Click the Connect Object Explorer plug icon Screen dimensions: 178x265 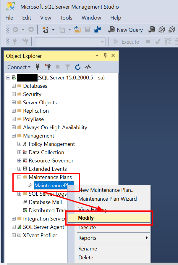tap(38, 67)
